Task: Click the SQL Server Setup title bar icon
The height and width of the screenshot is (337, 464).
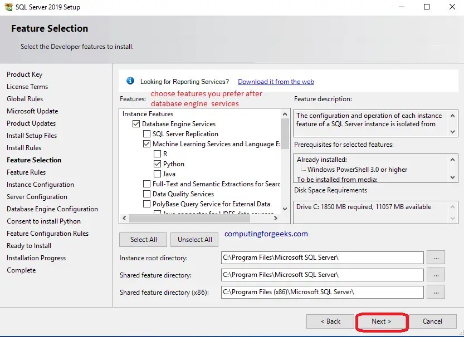Action: 8,7
